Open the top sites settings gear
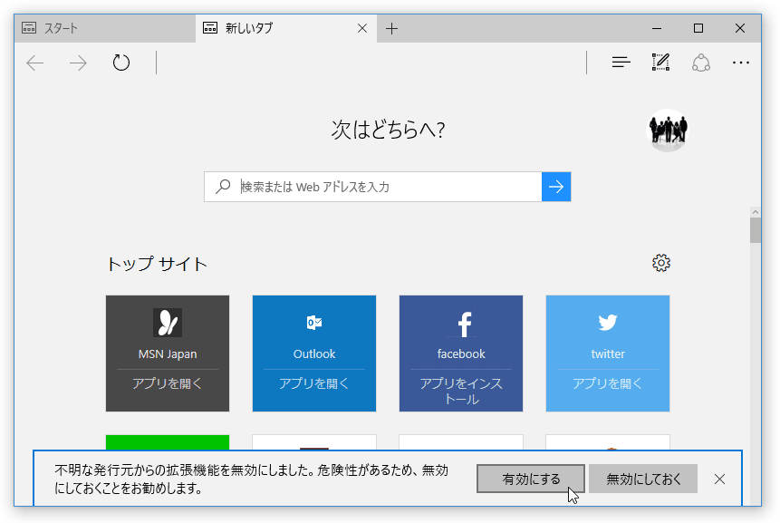 [661, 263]
